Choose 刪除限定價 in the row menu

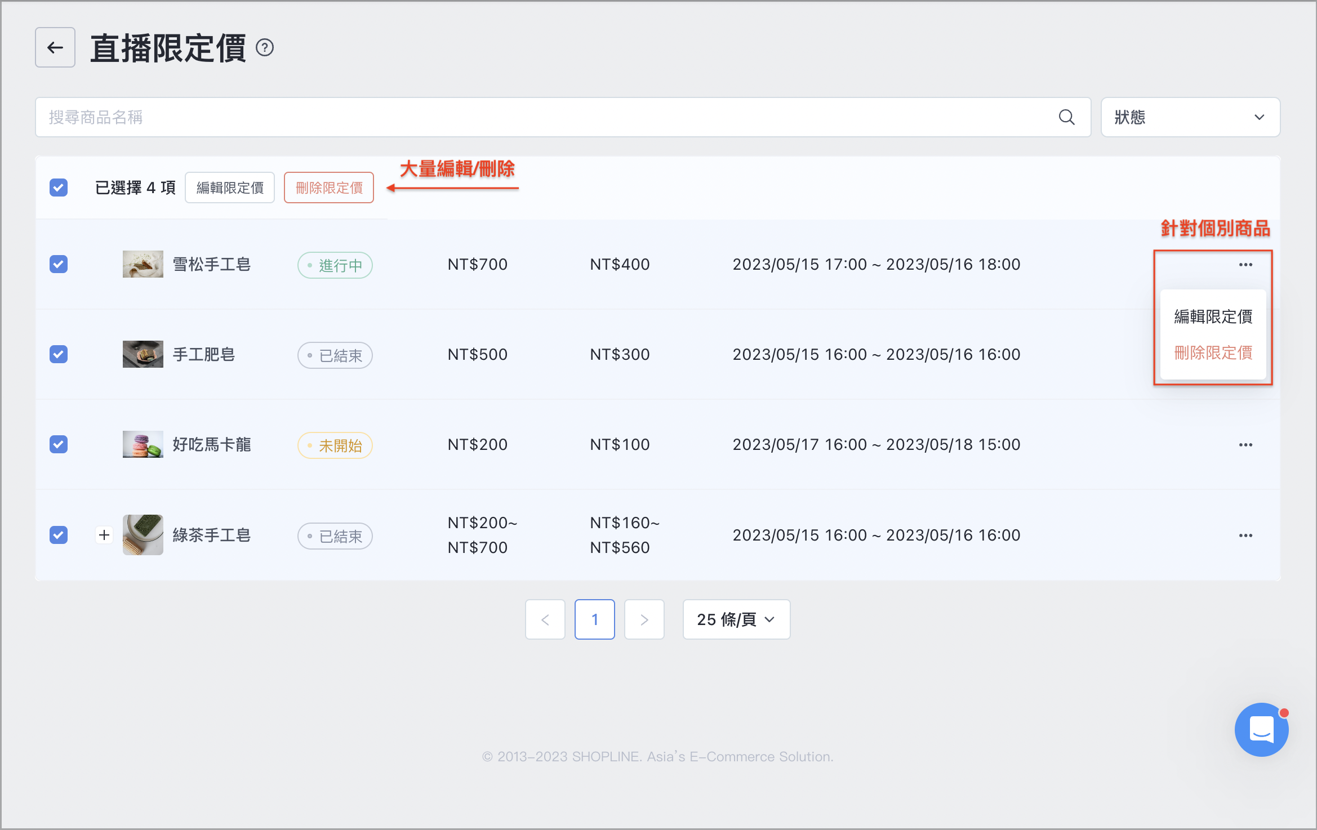1213,353
